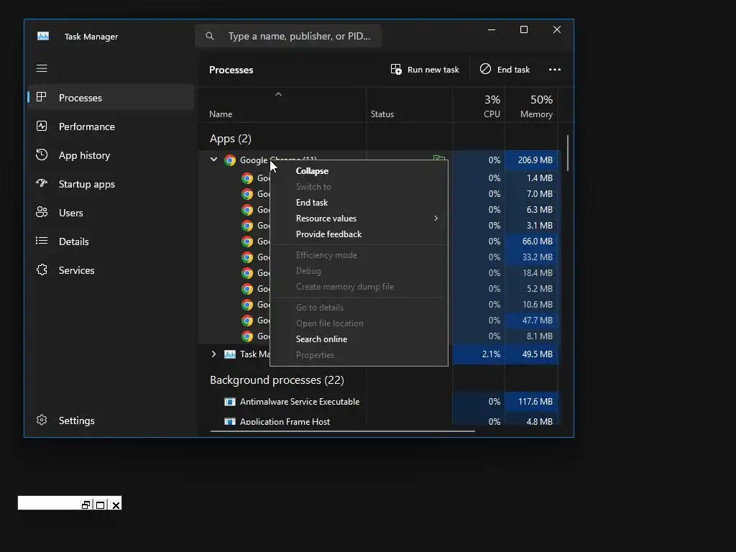Click maximize icon on small bottom-left window

[101, 505]
